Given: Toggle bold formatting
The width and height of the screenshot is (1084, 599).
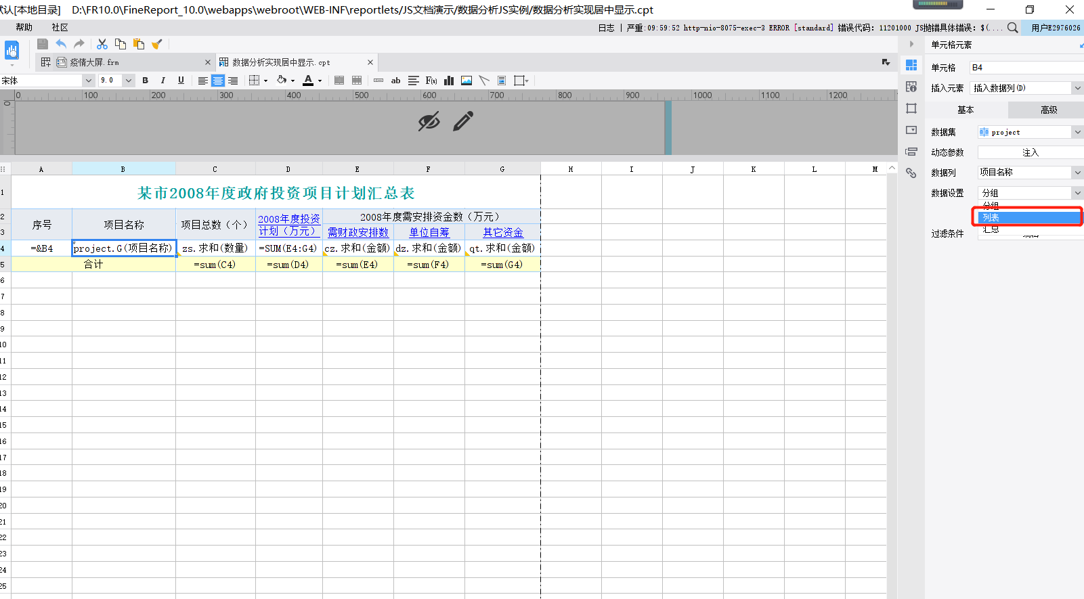Looking at the screenshot, I should click(x=145, y=81).
